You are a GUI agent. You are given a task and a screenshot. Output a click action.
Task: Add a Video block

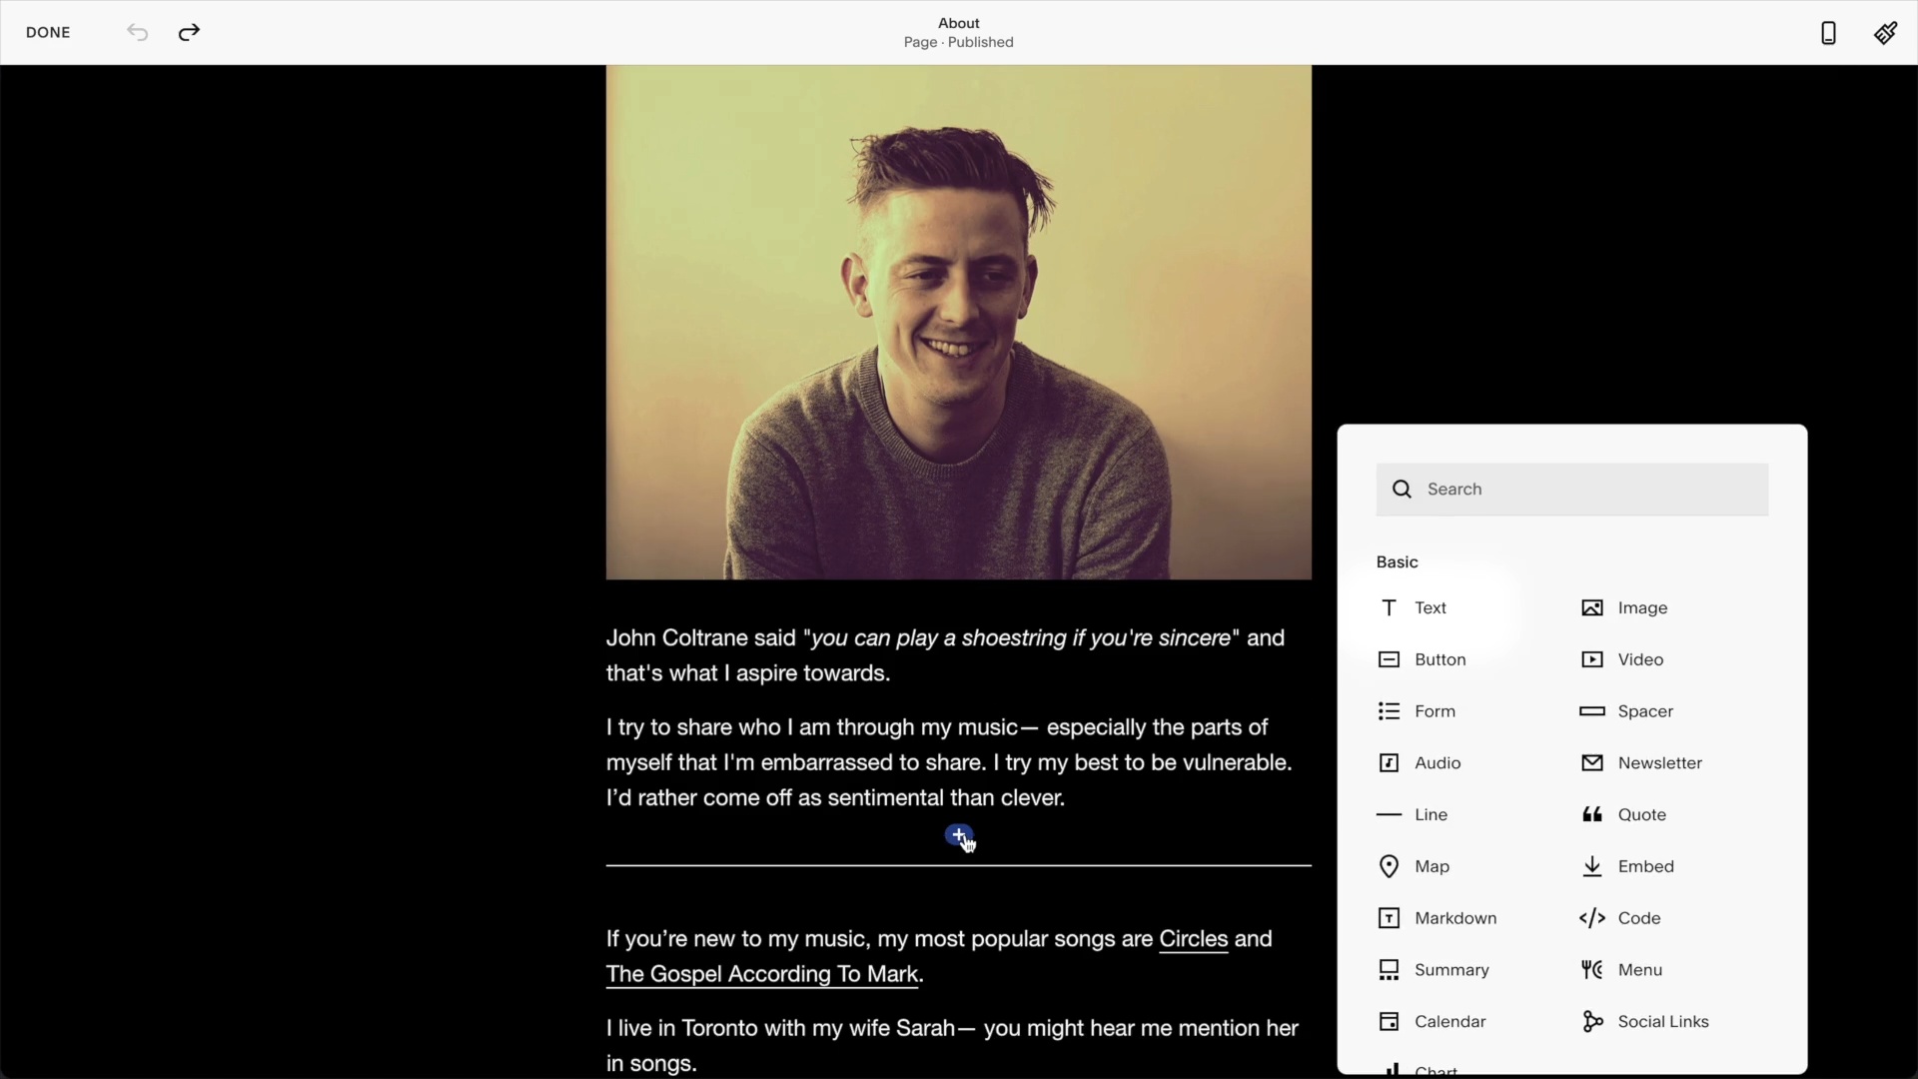(x=1639, y=659)
